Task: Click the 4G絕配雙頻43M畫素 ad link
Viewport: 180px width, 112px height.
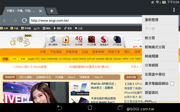Action: (x=89, y=67)
